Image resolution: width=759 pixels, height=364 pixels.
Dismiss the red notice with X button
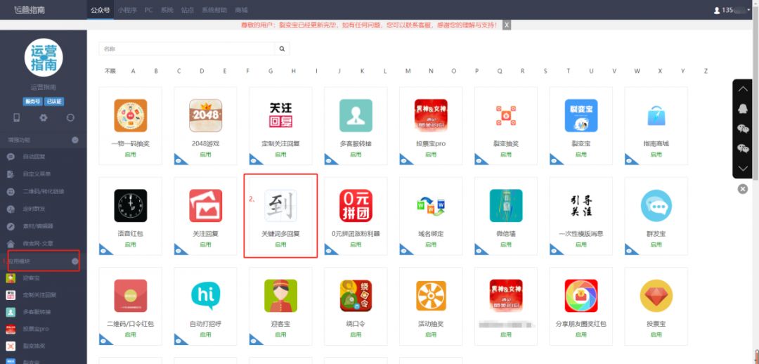coord(506,25)
